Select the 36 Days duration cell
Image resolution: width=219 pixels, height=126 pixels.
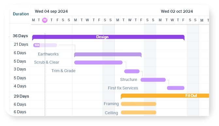pos(20,36)
